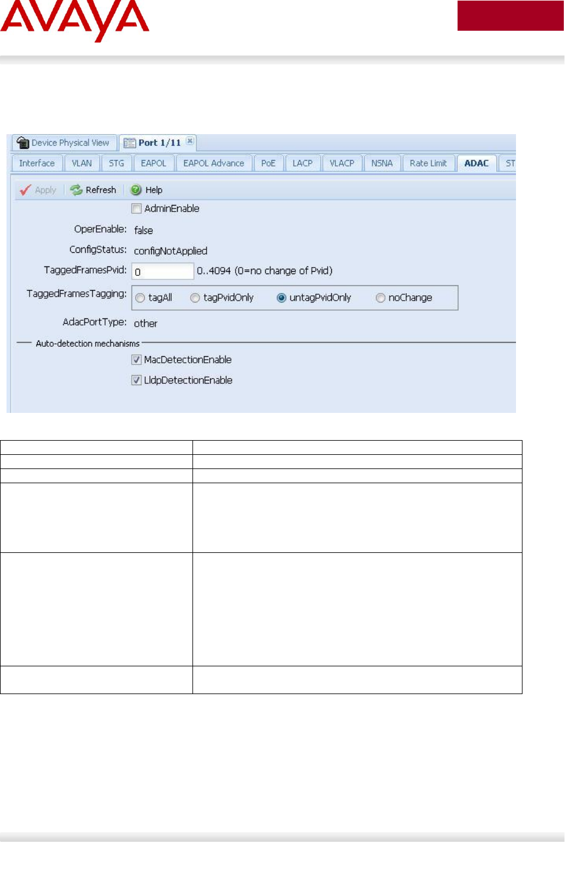
Task: Click the 'configNotApplied' status value
Action: point(171,251)
